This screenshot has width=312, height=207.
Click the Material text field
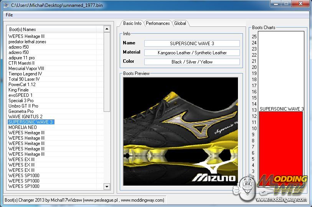192,53
